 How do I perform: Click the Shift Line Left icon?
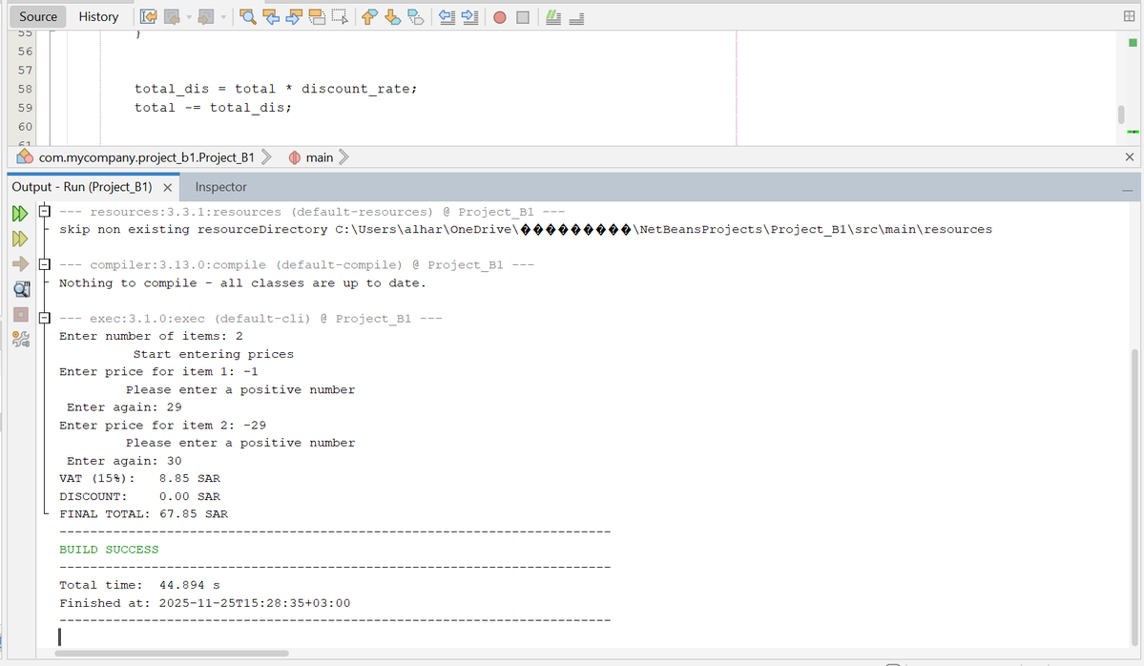pos(447,17)
